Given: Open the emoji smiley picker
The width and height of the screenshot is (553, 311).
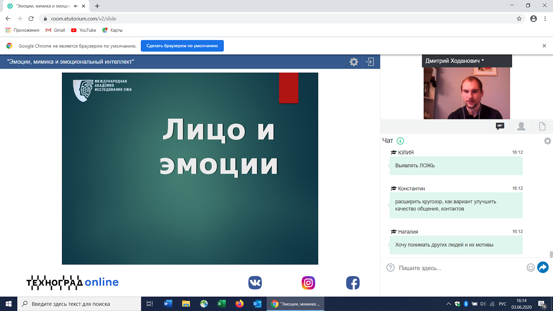Looking at the screenshot, I should [531, 268].
